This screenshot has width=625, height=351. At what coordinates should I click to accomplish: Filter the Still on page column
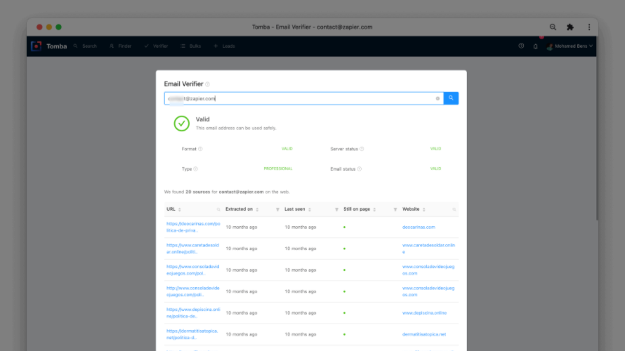[x=395, y=210]
